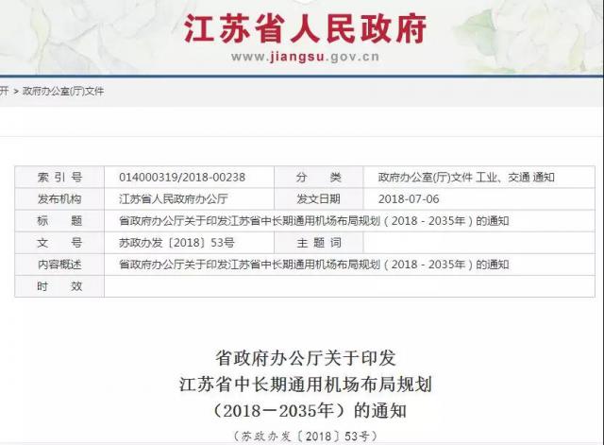604x445 pixels.
Task: Click heading line 省政府办公厅关于印发
Action: [x=305, y=358]
